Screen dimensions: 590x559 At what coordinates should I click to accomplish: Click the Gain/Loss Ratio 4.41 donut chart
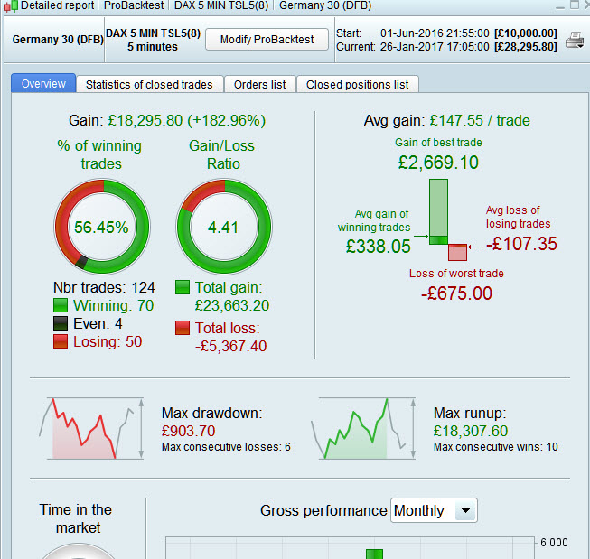point(224,227)
